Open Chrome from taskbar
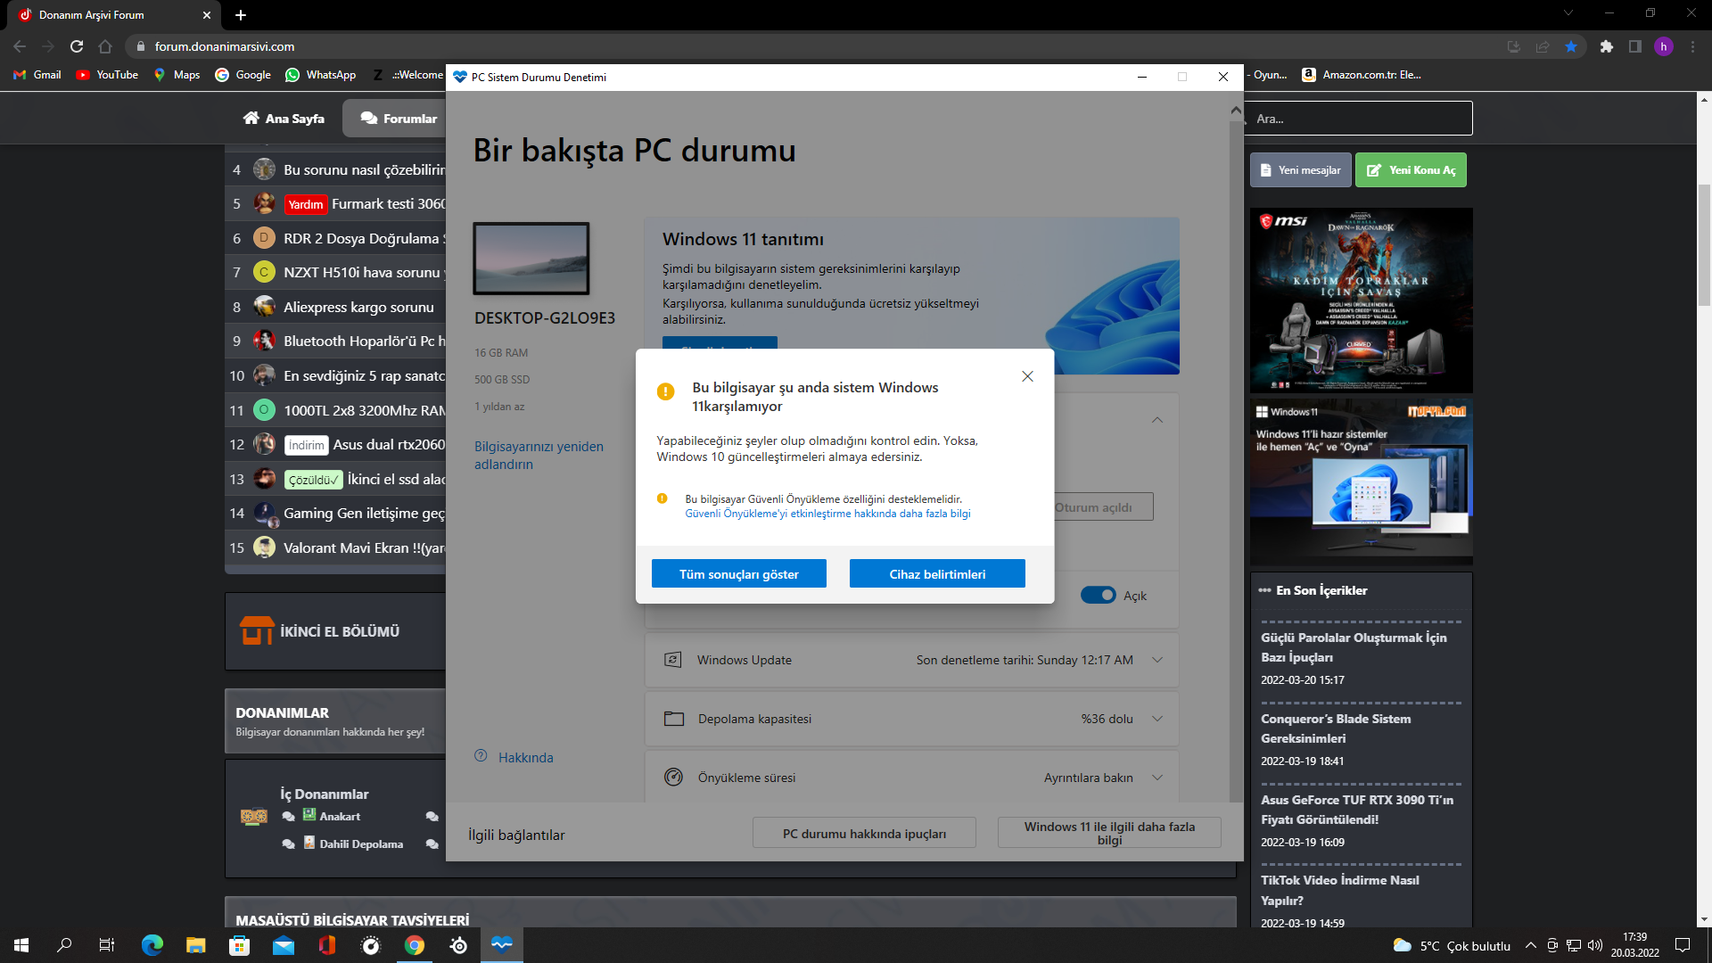Image resolution: width=1712 pixels, height=963 pixels. tap(415, 945)
